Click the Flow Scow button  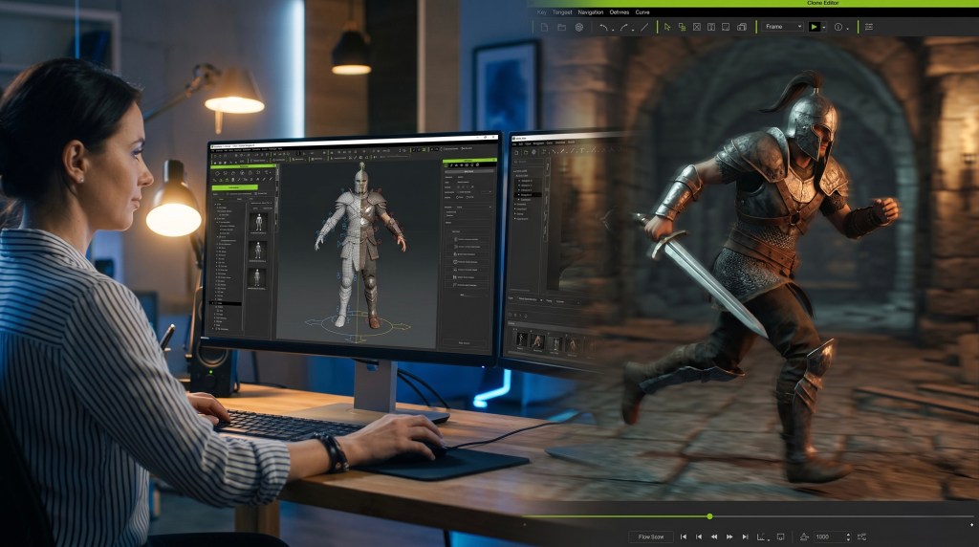point(651,537)
